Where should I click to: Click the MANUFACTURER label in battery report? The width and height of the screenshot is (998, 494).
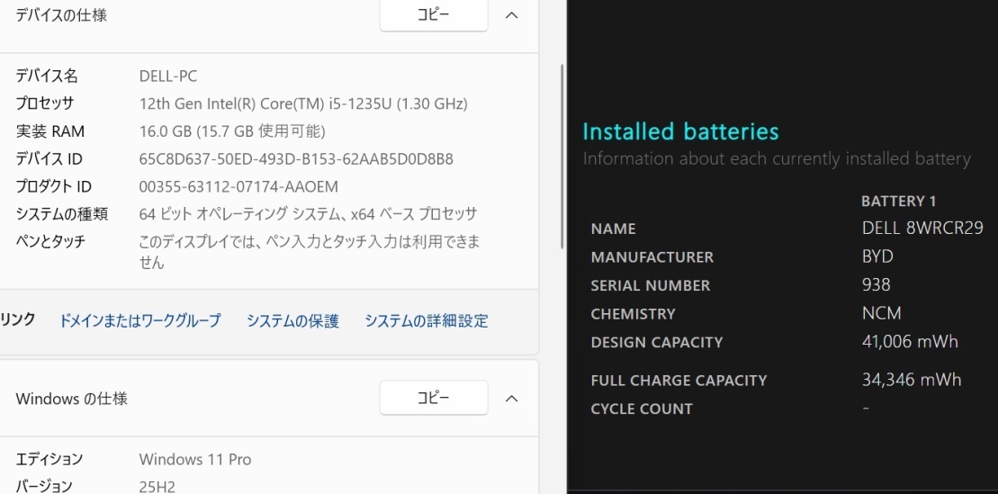point(652,257)
